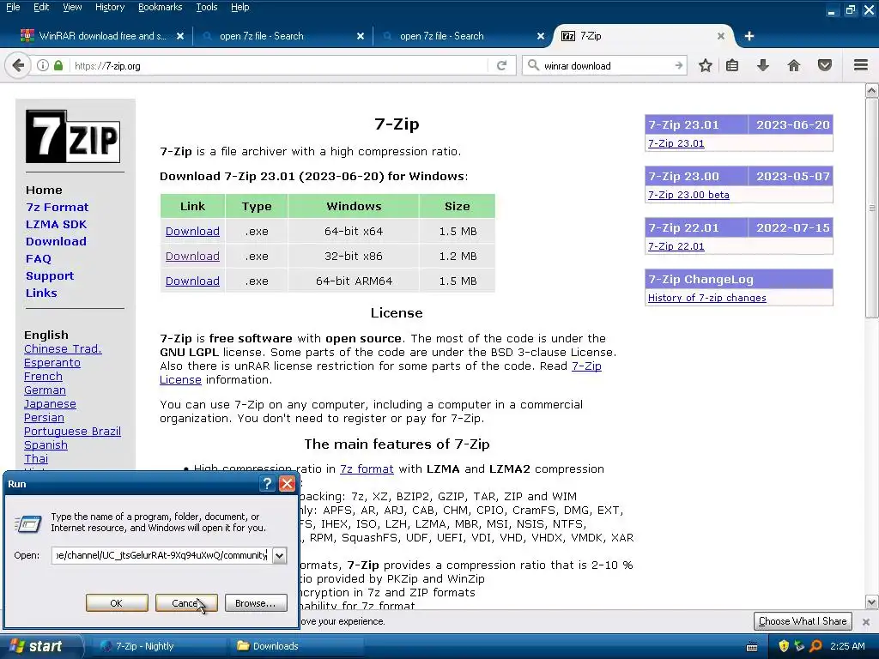Switch language to Portuguese Brazil
The width and height of the screenshot is (879, 659).
(72, 431)
